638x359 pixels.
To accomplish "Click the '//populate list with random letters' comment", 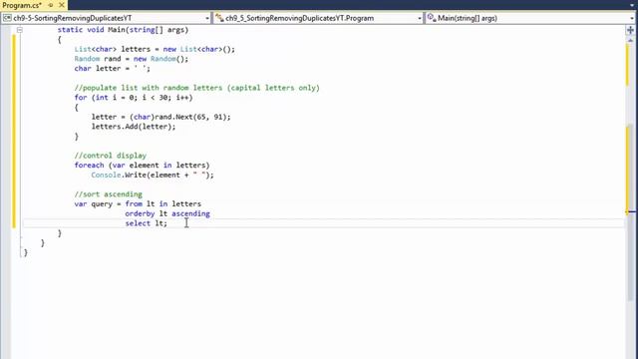I will point(197,88).
